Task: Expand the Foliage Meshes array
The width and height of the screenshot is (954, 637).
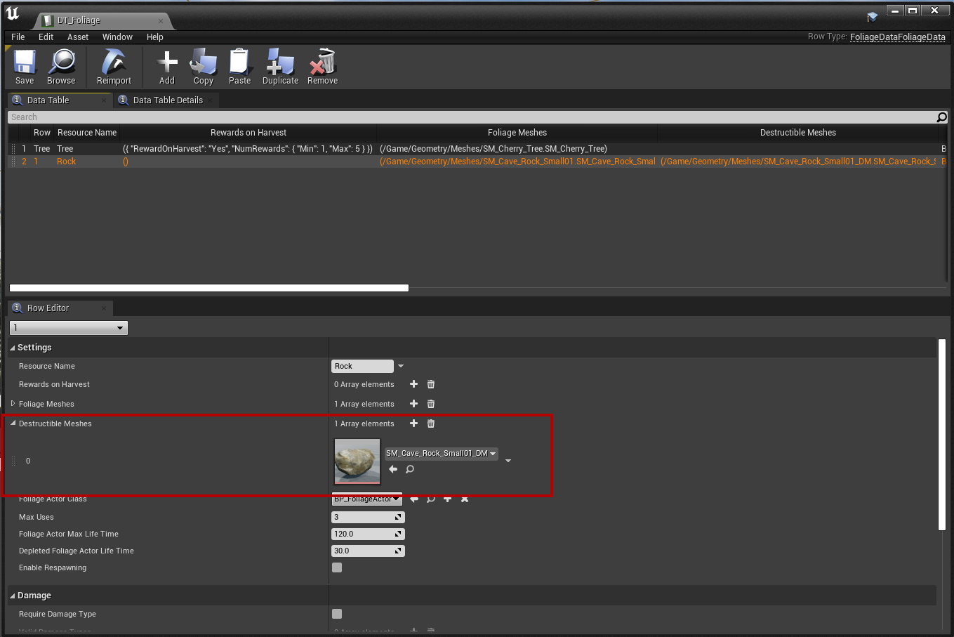Action: tap(13, 404)
